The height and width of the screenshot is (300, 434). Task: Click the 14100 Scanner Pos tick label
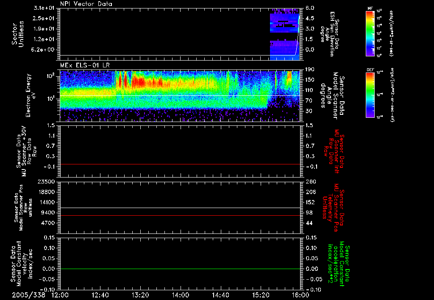point(46,202)
